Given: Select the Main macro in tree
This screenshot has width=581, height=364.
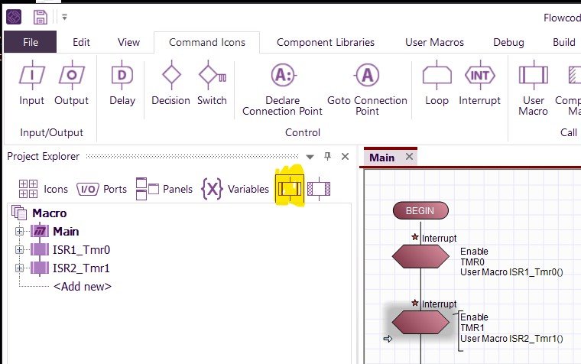Looking at the screenshot, I should pyautogui.click(x=66, y=231).
